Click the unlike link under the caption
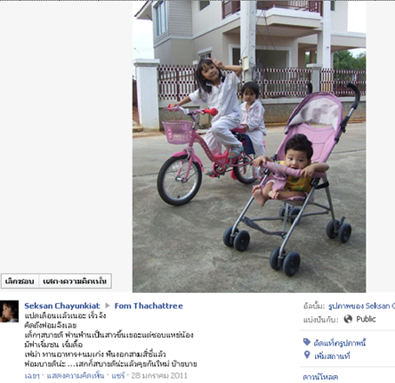Viewport: 395px width, 383px height. [32, 376]
